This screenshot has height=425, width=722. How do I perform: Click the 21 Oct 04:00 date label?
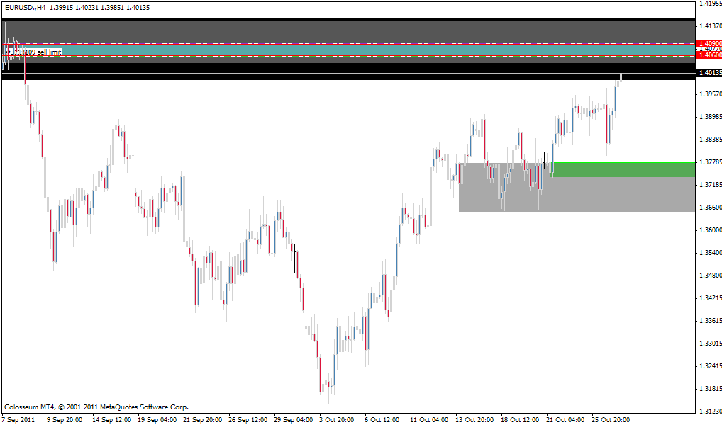565,419
